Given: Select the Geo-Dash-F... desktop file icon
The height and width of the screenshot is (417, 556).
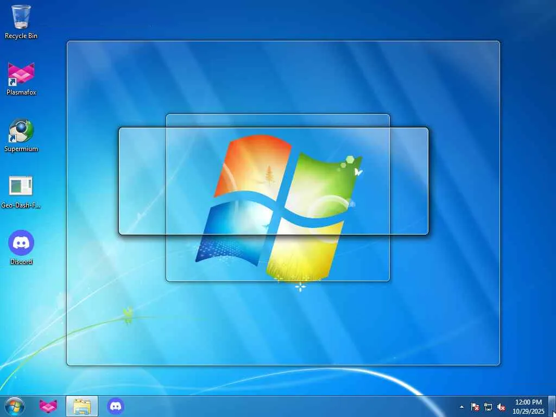Looking at the screenshot, I should point(21,192).
